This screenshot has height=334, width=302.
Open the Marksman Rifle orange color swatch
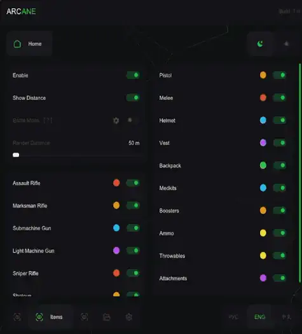coord(116,205)
